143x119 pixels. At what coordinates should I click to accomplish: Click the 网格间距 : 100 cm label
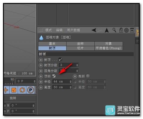18,73
